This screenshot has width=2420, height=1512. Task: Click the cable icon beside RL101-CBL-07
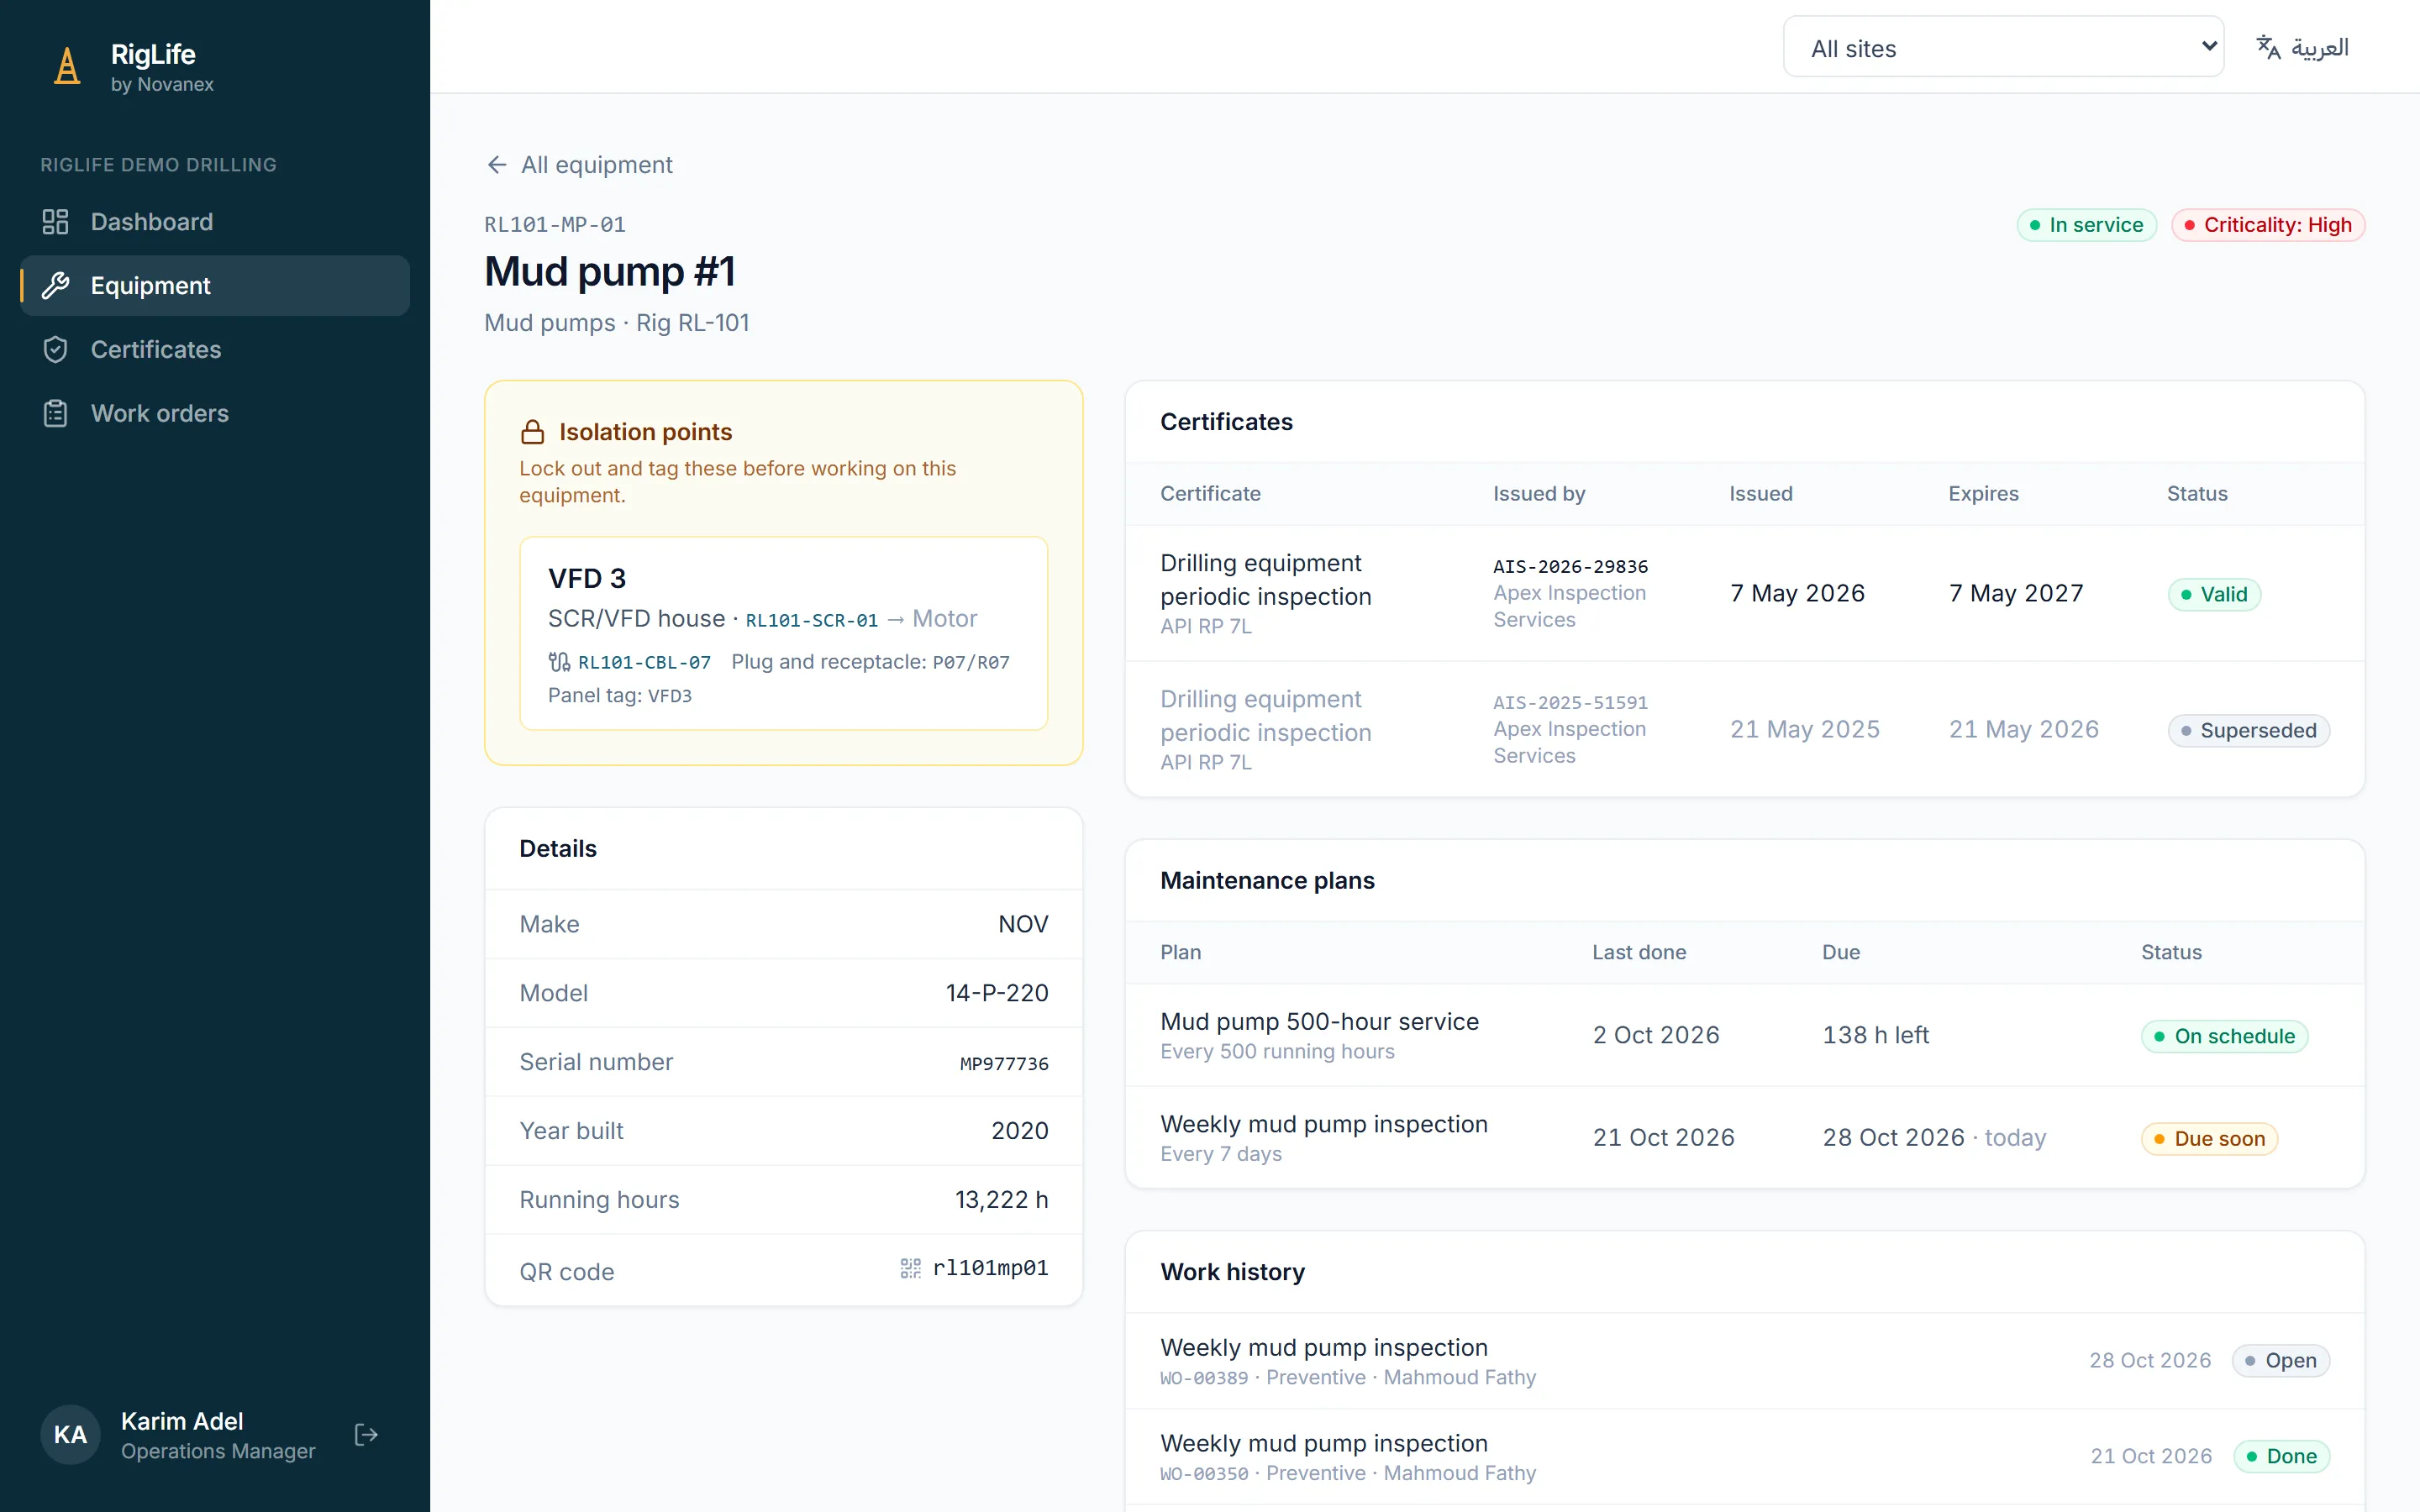[559, 662]
